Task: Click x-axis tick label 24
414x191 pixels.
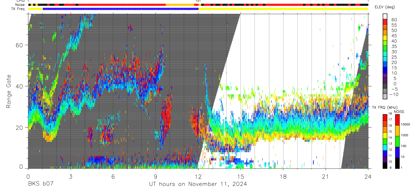Action: 368,177
